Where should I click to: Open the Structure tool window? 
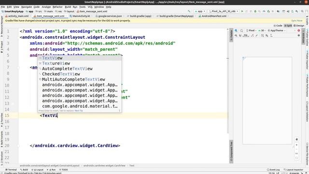(1, 159)
